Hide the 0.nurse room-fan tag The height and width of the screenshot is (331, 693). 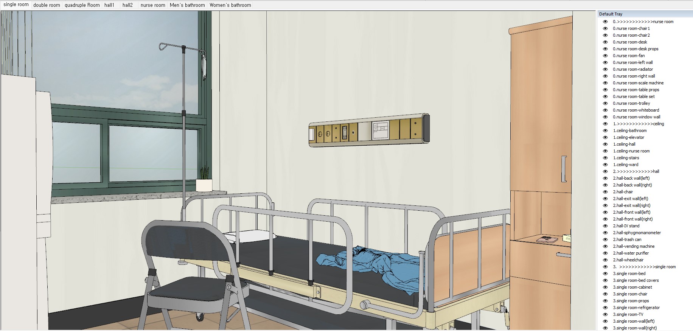(x=605, y=56)
